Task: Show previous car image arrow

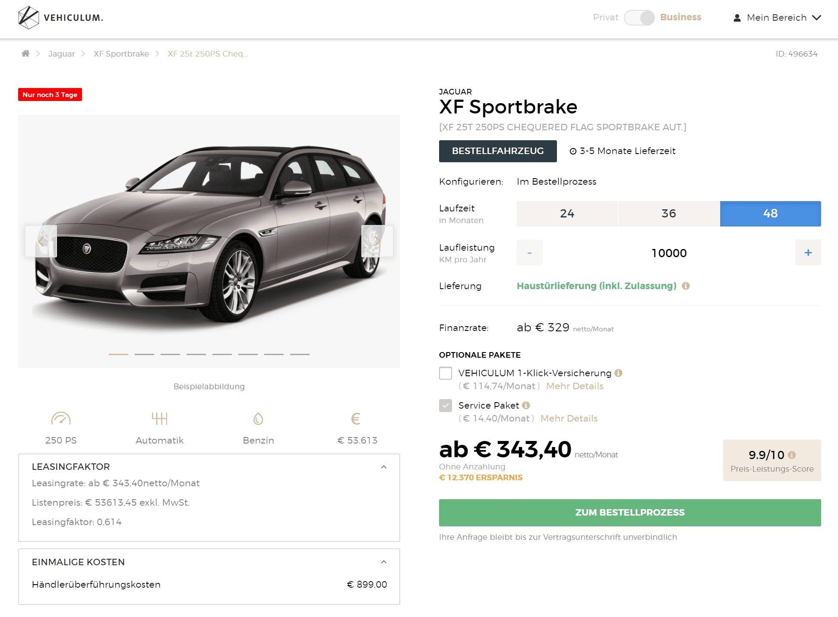Action: (41, 241)
